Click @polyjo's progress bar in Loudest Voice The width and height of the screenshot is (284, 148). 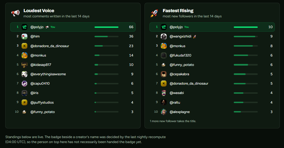tap(107, 27)
